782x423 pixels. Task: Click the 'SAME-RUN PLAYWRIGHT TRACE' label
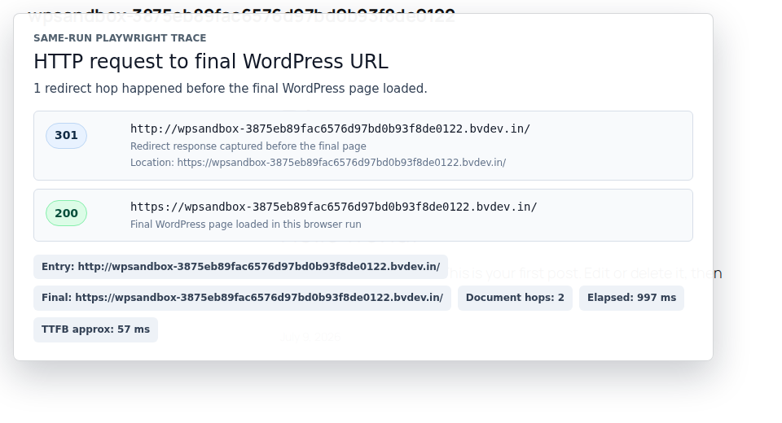pos(120,38)
